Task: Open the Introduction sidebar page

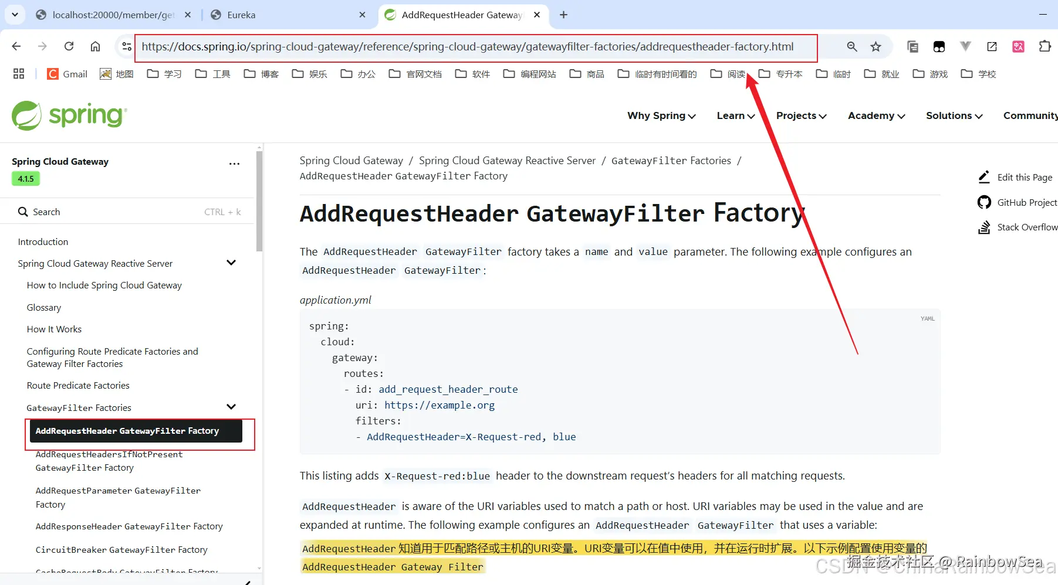Action: coord(43,242)
